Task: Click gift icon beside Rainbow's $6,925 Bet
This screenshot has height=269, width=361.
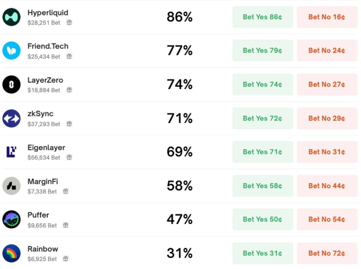Action: coord(66,259)
